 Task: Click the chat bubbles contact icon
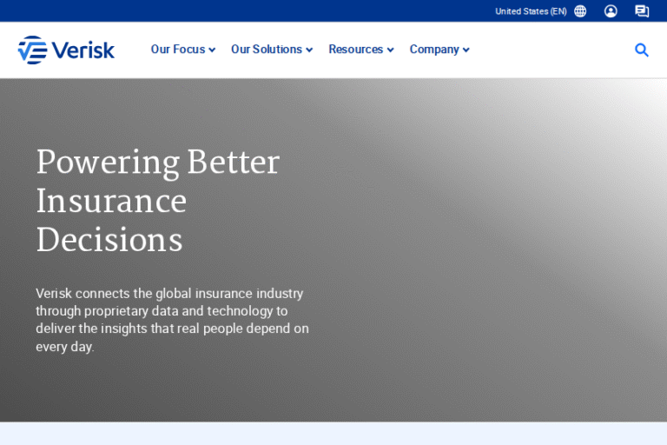[642, 11]
